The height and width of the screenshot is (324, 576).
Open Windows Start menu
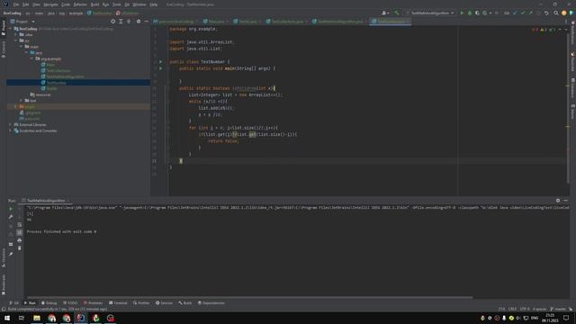[x=7, y=318]
